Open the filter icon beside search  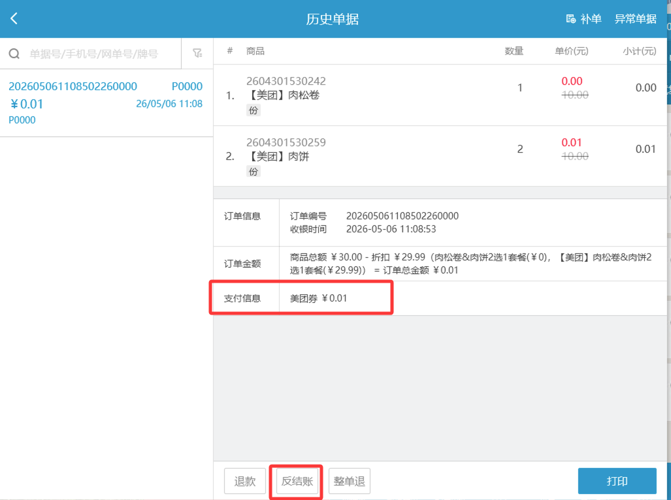197,53
